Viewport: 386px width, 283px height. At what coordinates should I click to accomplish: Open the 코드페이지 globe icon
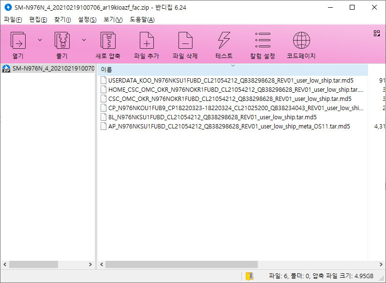tap(301, 40)
